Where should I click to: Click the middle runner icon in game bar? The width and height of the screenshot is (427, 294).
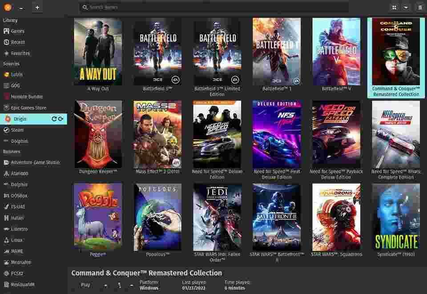click(119, 285)
